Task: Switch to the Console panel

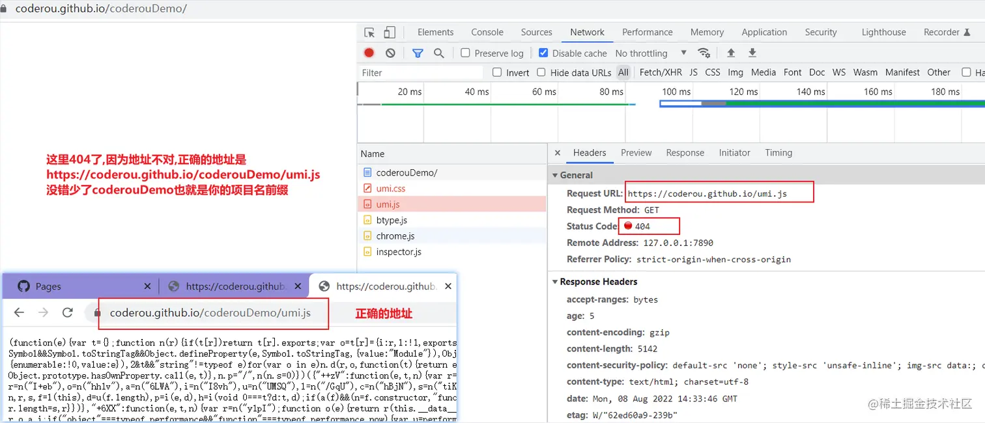Action: [487, 32]
